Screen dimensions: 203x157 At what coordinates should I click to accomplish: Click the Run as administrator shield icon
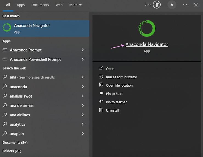pyautogui.click(x=101, y=76)
